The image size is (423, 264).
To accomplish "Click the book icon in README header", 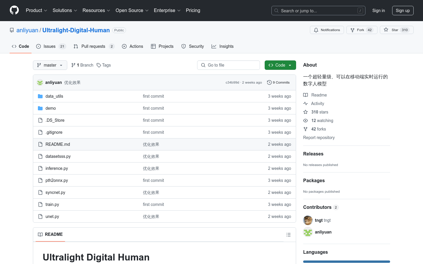I will (40, 234).
